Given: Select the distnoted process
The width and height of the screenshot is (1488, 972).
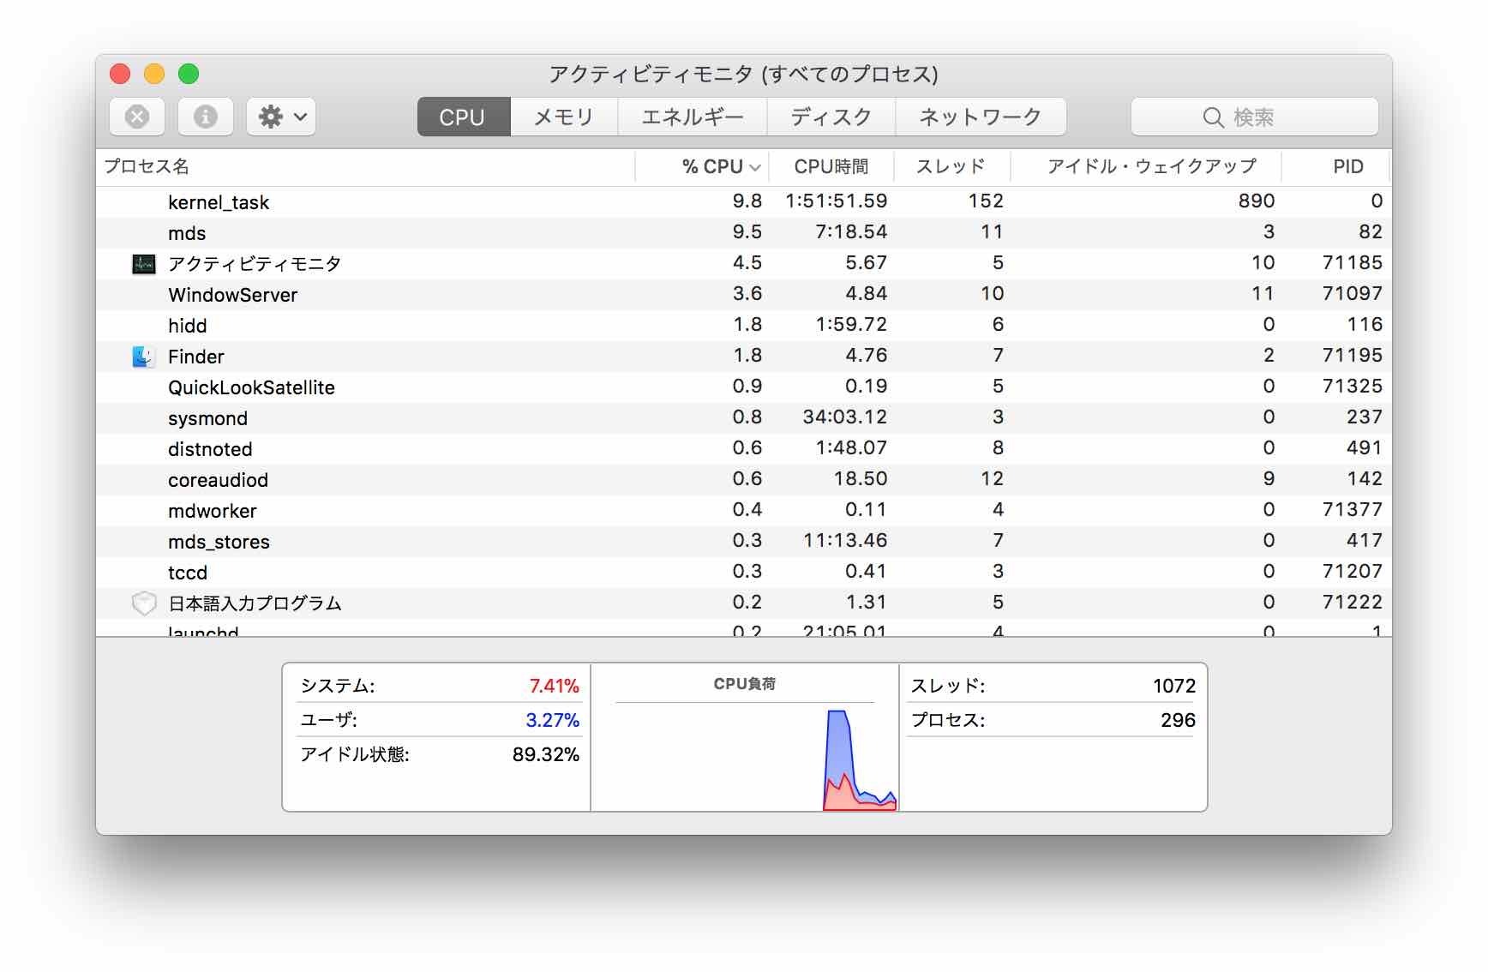Looking at the screenshot, I should pyautogui.click(x=210, y=449).
